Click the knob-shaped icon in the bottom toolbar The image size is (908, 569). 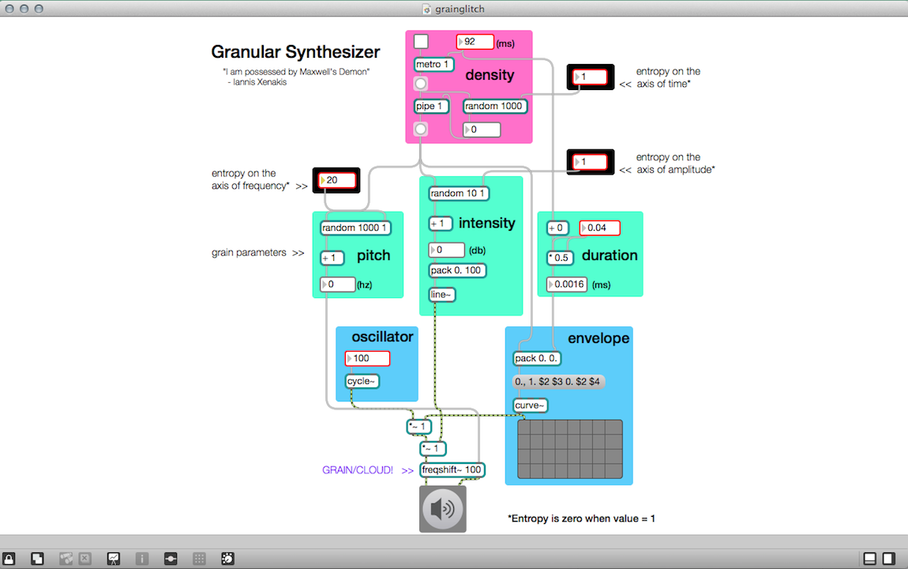tap(227, 559)
